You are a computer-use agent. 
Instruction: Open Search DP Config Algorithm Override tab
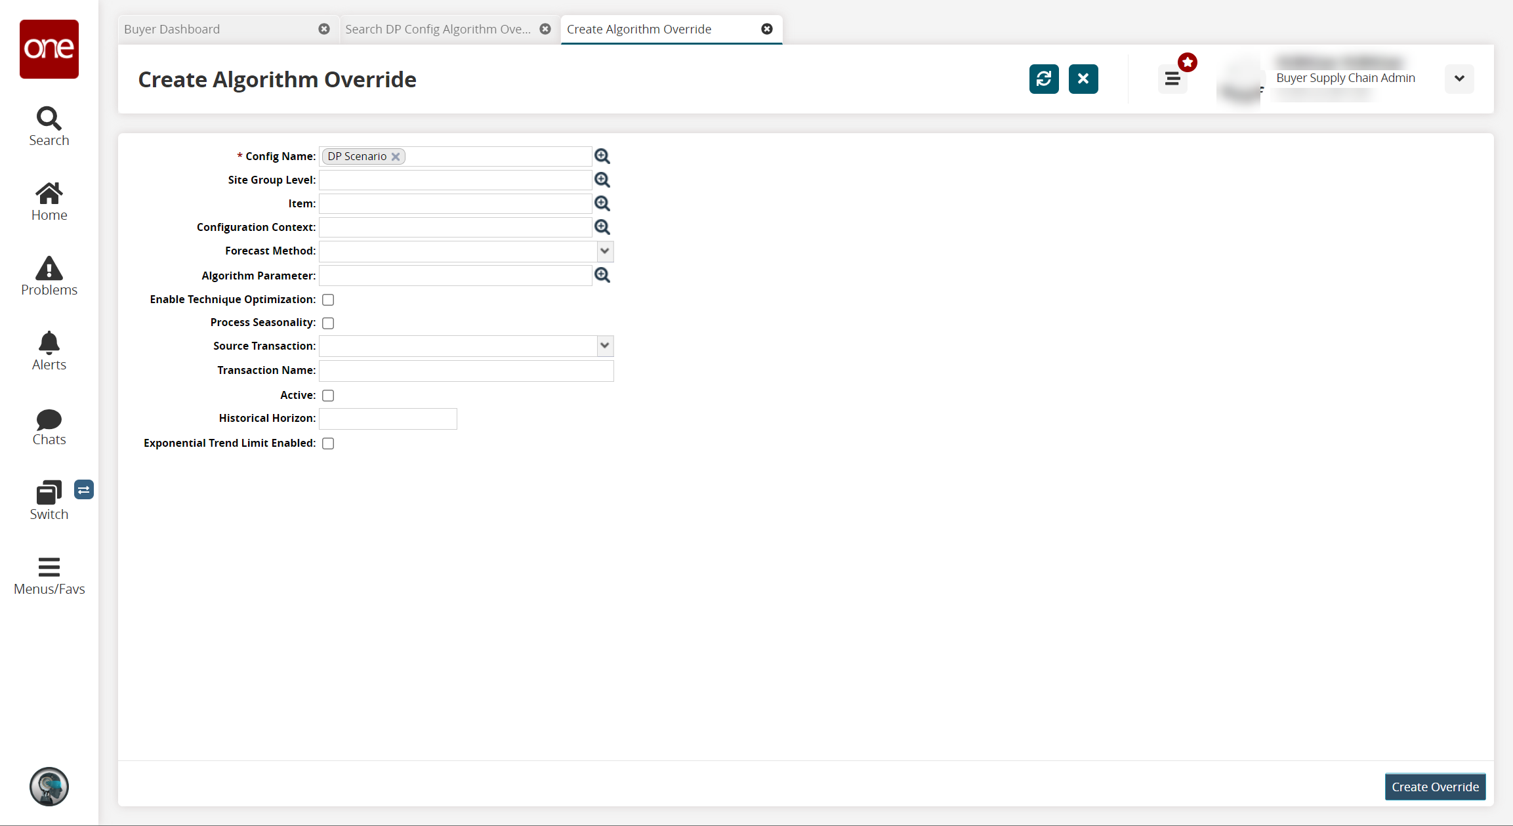(438, 30)
